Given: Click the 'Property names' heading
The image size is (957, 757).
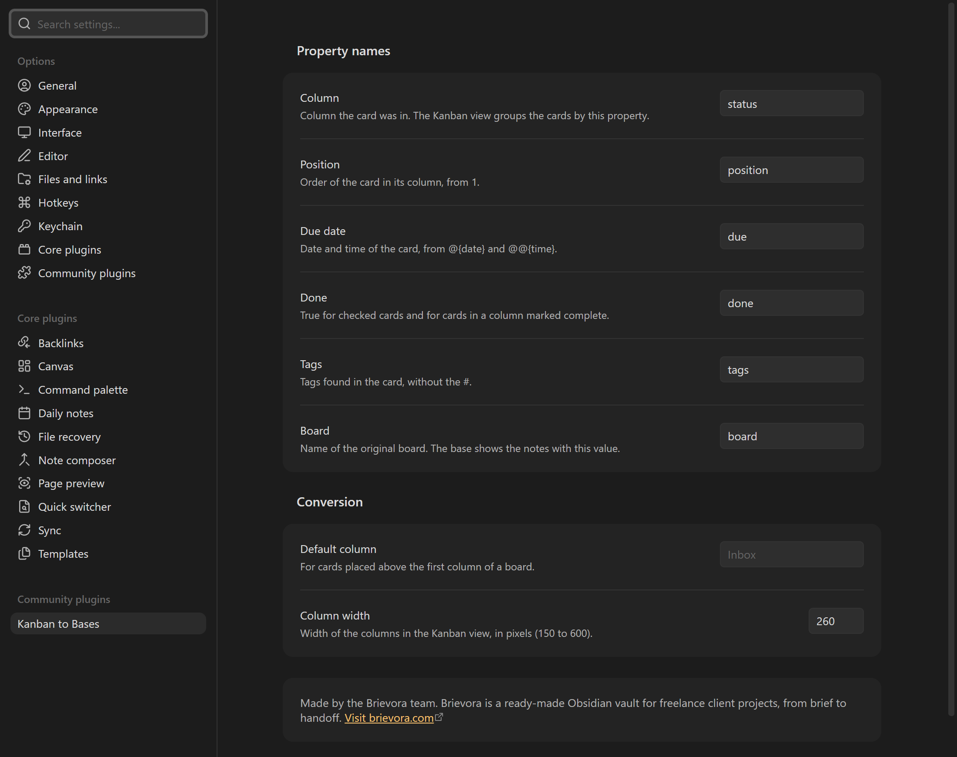Looking at the screenshot, I should tap(343, 51).
